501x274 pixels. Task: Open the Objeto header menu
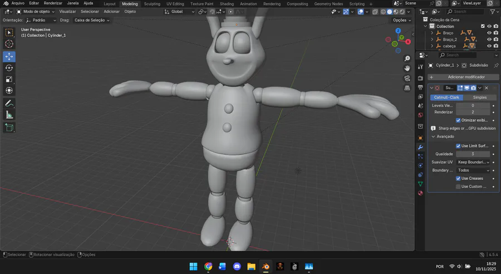[x=130, y=12]
